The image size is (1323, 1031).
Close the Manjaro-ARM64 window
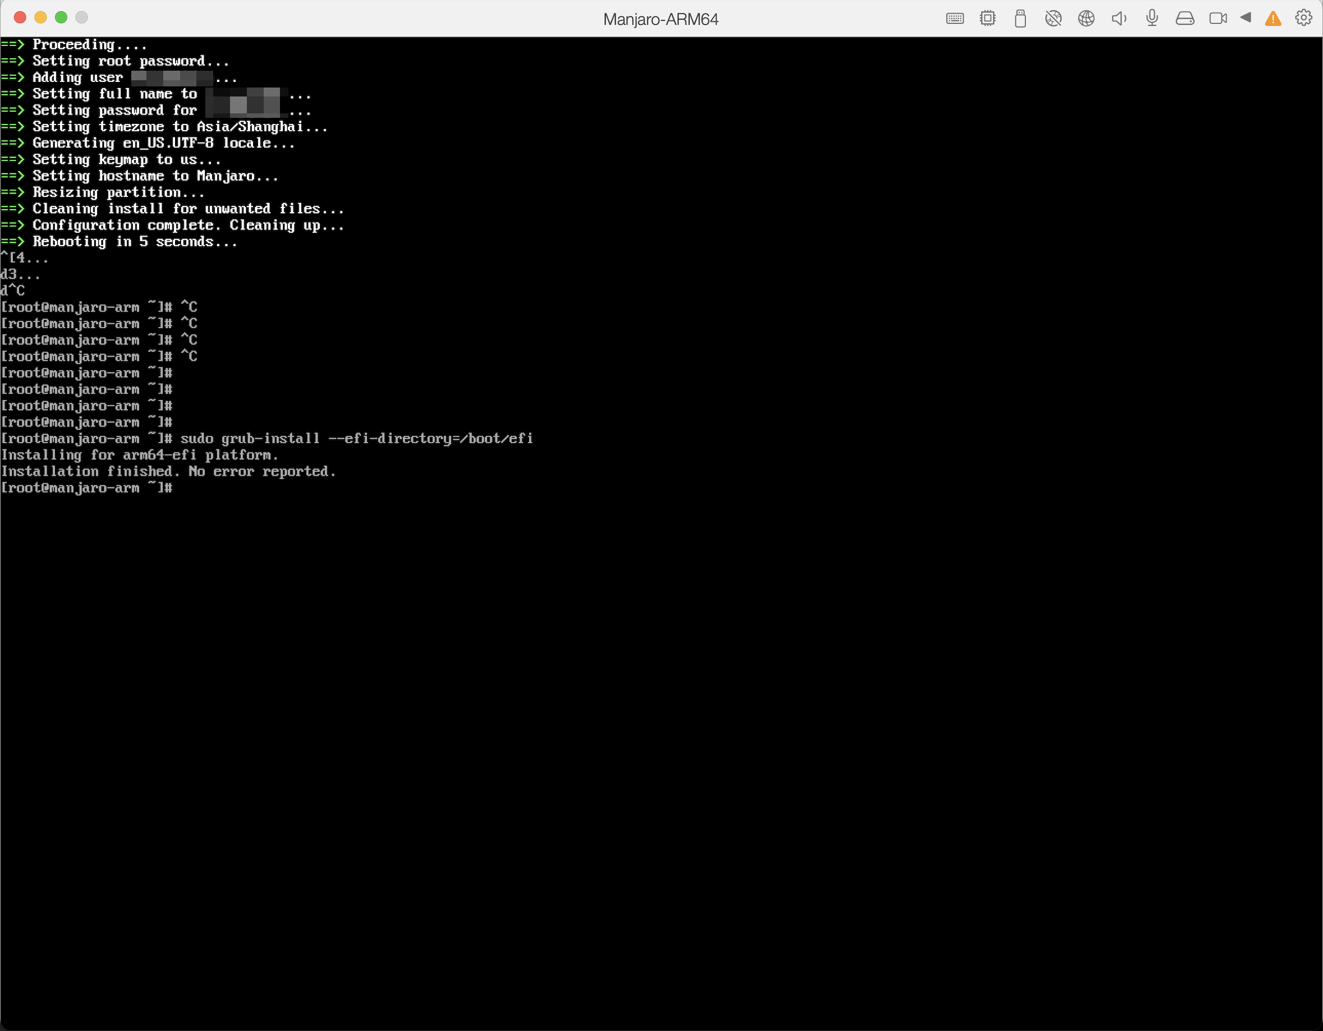(20, 17)
